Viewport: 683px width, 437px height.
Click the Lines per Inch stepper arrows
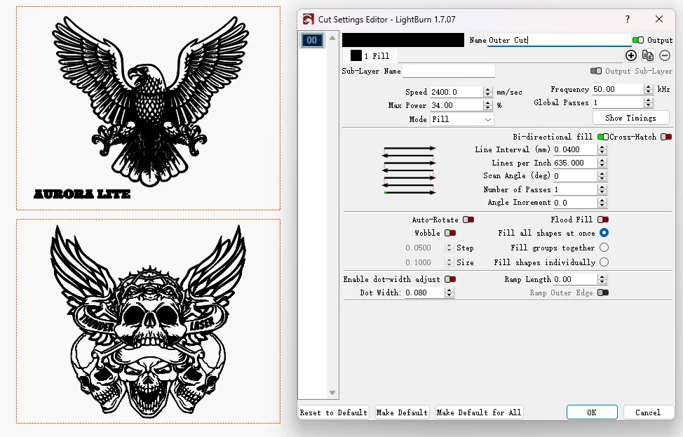602,163
